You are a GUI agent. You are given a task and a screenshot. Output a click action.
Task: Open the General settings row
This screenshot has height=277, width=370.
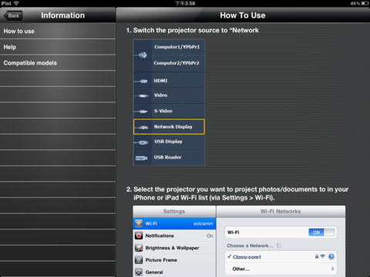(x=174, y=272)
